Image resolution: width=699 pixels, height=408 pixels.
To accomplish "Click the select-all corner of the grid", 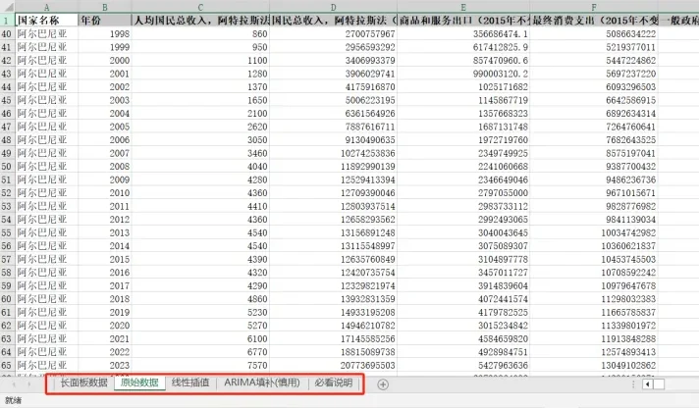I will [7, 7].
